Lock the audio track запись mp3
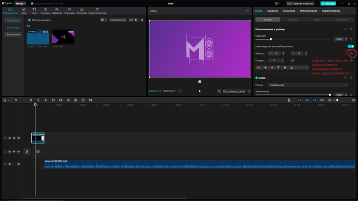The height and width of the screenshot is (201, 358). pos(9,164)
